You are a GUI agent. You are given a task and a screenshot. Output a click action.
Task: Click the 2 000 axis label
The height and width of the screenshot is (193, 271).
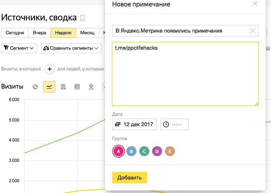click(x=14, y=181)
